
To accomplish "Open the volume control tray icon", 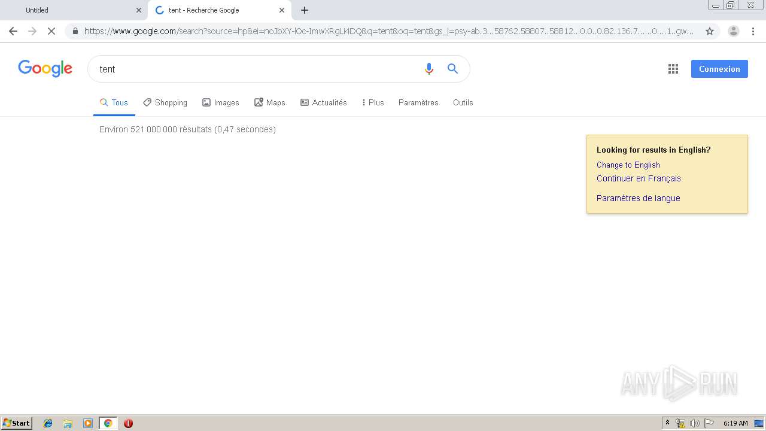I will coord(694,423).
